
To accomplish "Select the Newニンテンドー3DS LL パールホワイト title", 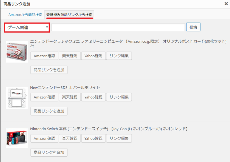I will (65, 87).
